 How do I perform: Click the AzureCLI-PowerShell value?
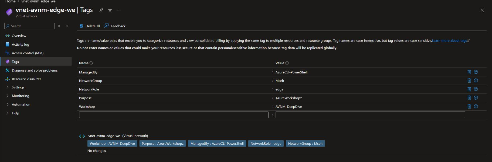tap(291, 72)
